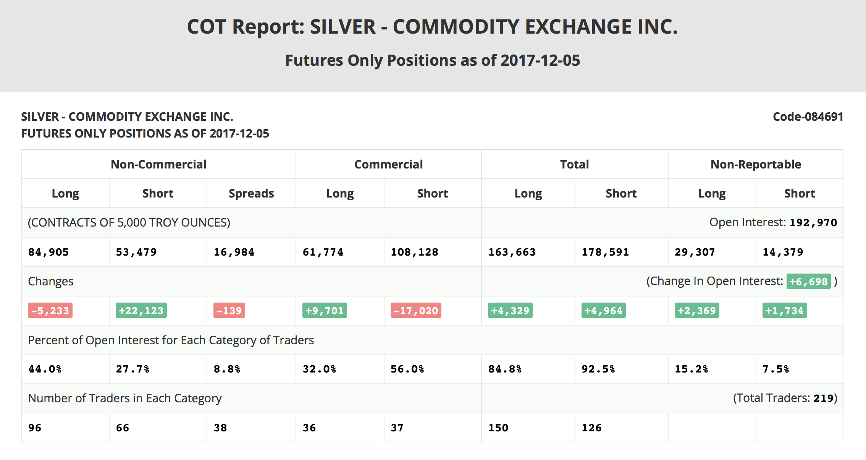
Task: Select the Open Interest 192,970 value
Action: click(813, 223)
